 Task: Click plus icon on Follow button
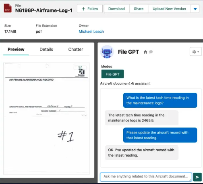[83, 9]
